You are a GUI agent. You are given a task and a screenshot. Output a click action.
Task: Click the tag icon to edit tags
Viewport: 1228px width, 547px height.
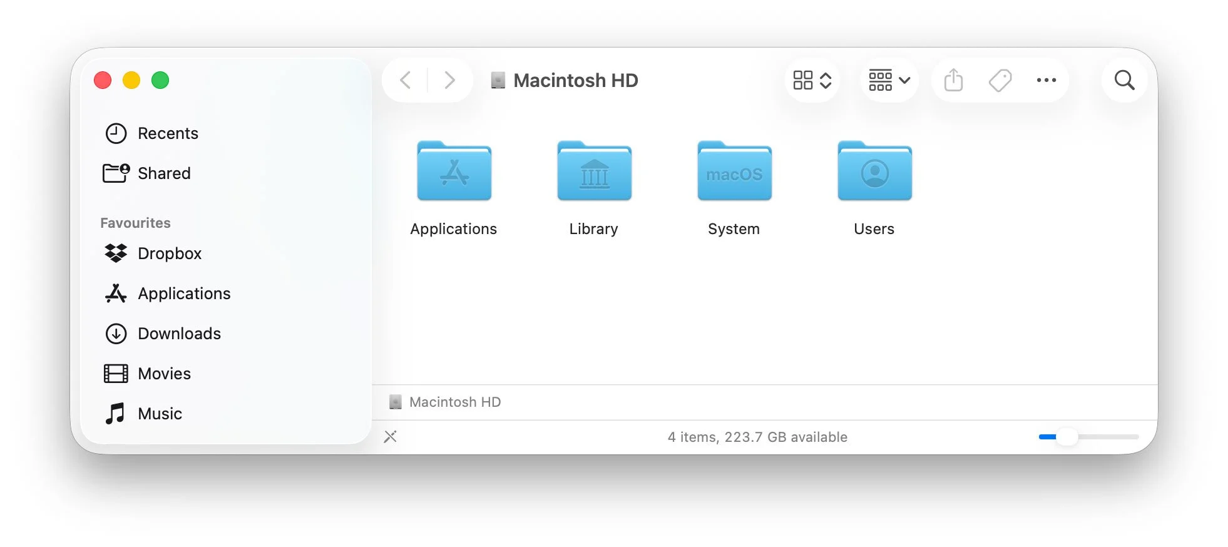(x=1000, y=80)
